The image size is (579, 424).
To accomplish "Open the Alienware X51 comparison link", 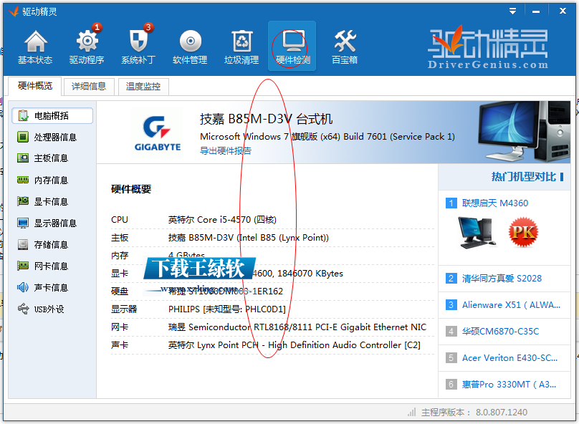I will click(511, 305).
